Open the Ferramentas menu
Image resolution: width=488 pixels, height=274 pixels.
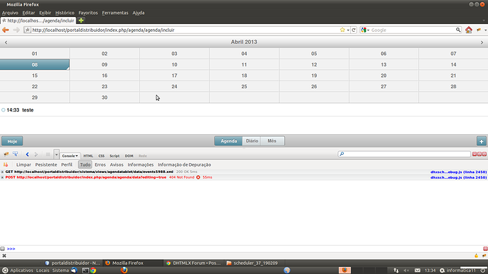click(115, 13)
